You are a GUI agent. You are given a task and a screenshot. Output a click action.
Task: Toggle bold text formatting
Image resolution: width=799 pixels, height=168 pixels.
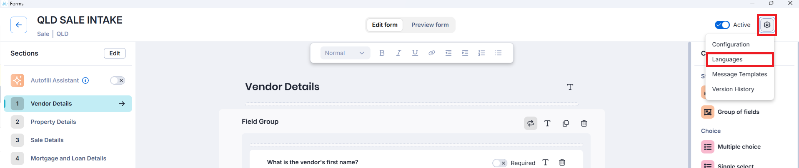click(382, 53)
